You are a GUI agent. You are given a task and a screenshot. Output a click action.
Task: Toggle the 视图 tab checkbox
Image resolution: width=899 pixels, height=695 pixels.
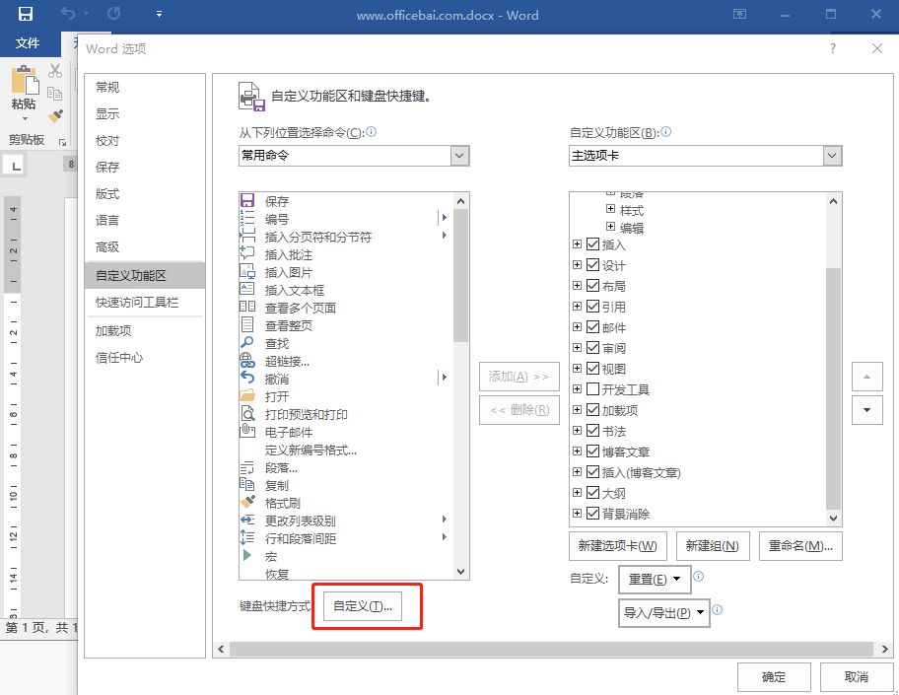click(592, 368)
